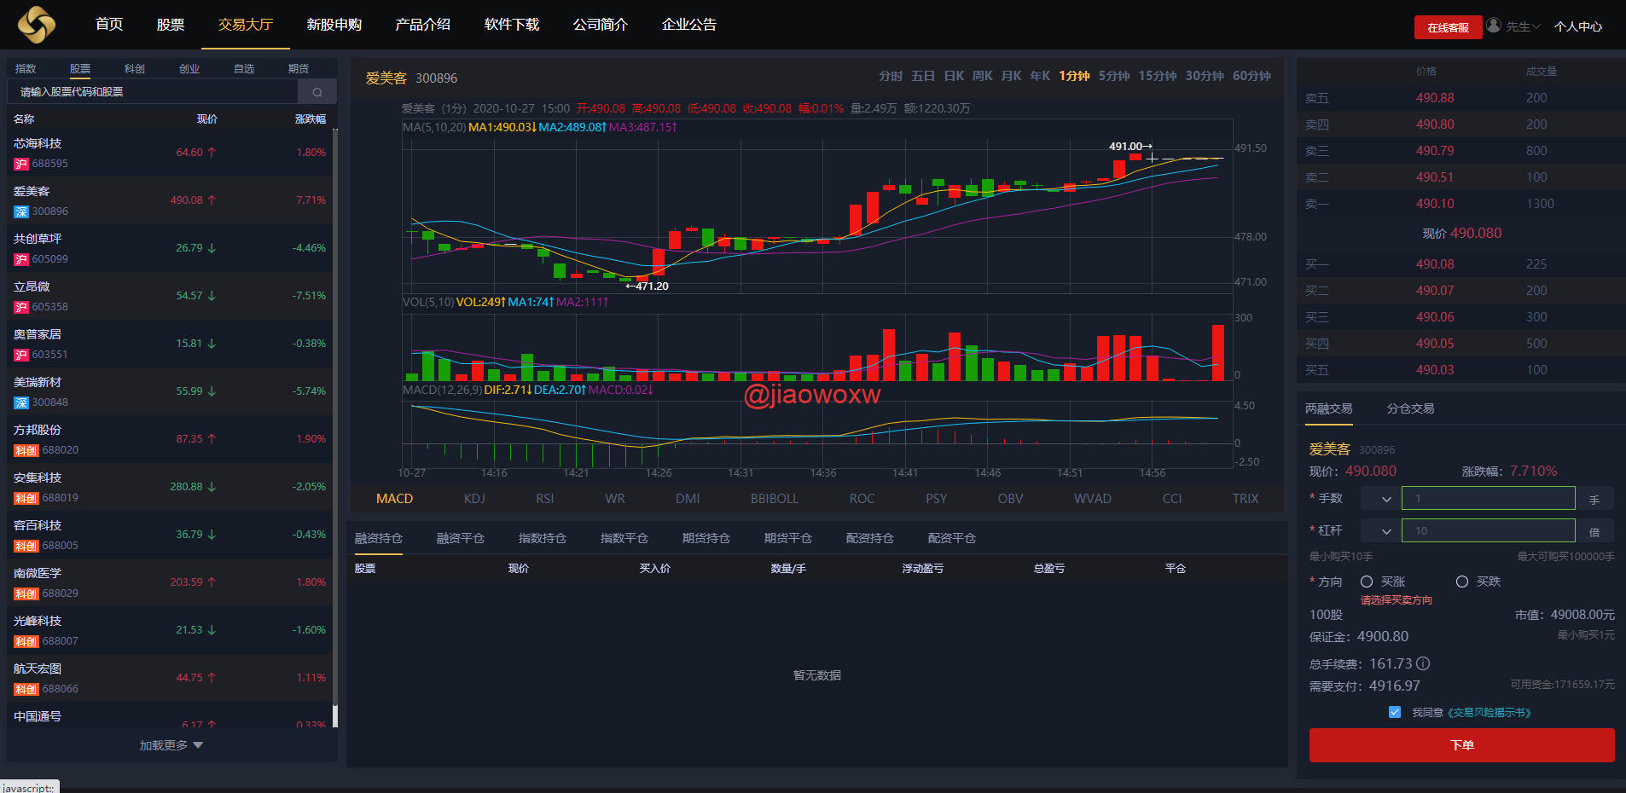
Task: Click the 卖一 price 490.10
Action: 1435,204
